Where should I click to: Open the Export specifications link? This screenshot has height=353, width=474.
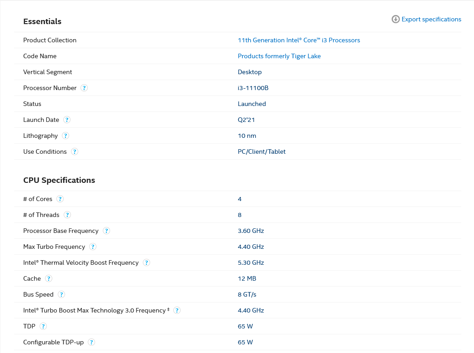click(x=431, y=19)
